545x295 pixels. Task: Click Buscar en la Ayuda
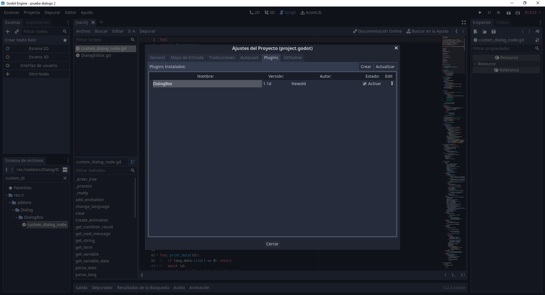[x=427, y=31]
